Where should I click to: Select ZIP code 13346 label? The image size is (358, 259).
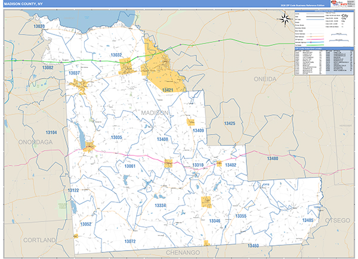(x=215, y=221)
